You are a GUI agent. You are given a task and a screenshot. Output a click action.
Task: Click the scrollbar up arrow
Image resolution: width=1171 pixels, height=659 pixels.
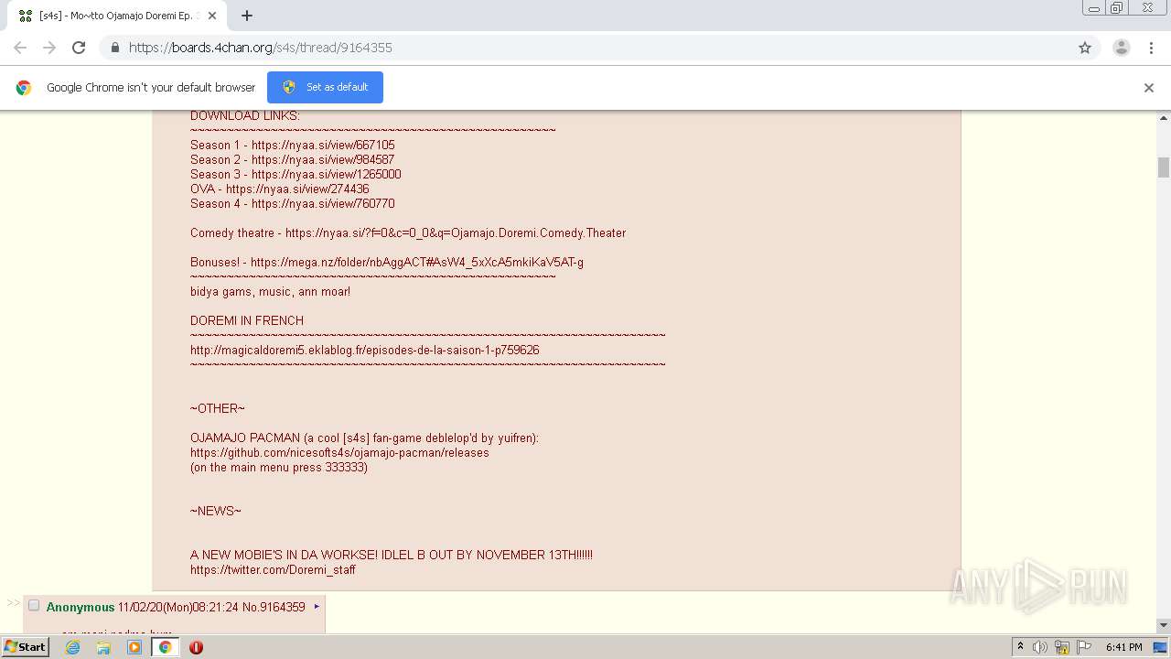click(x=1164, y=118)
